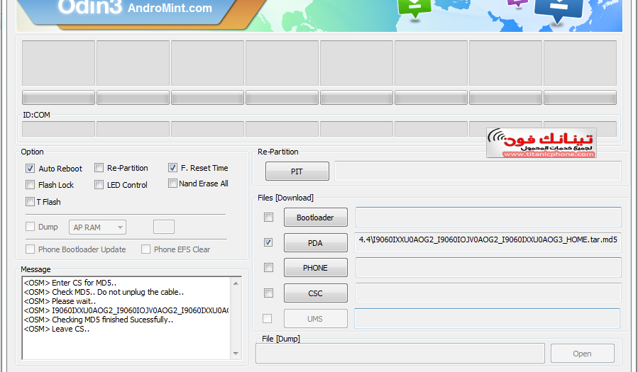
Task: Click the File [Dump] path field
Action: (400, 354)
